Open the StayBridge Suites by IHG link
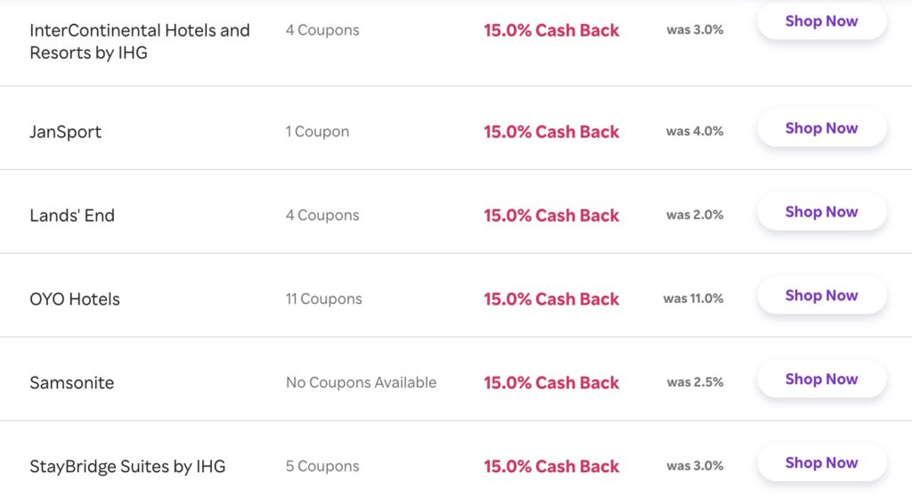Viewport: 912px width, 498px height. [127, 467]
